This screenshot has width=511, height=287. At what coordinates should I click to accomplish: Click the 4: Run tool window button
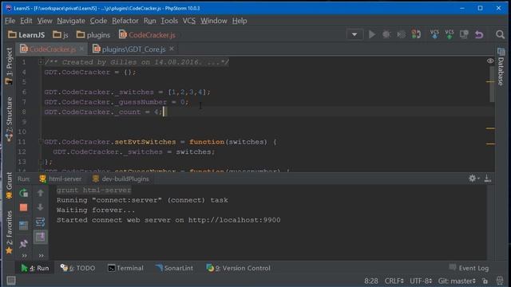point(35,268)
